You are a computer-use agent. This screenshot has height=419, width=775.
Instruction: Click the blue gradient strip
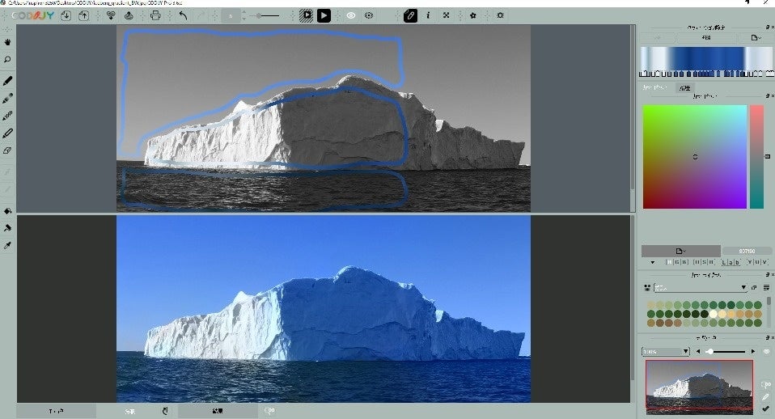coord(706,59)
